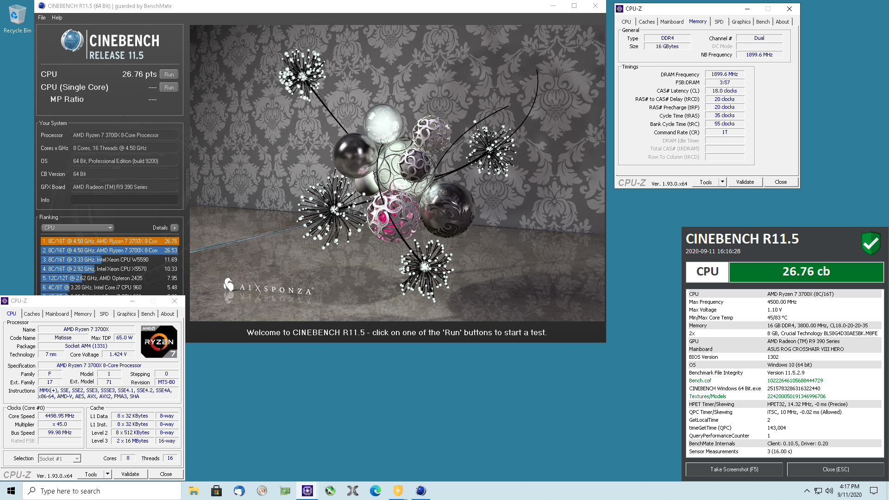This screenshot has height=500, width=889.
Task: Click Textures/Models integrity link
Action: 707,396
